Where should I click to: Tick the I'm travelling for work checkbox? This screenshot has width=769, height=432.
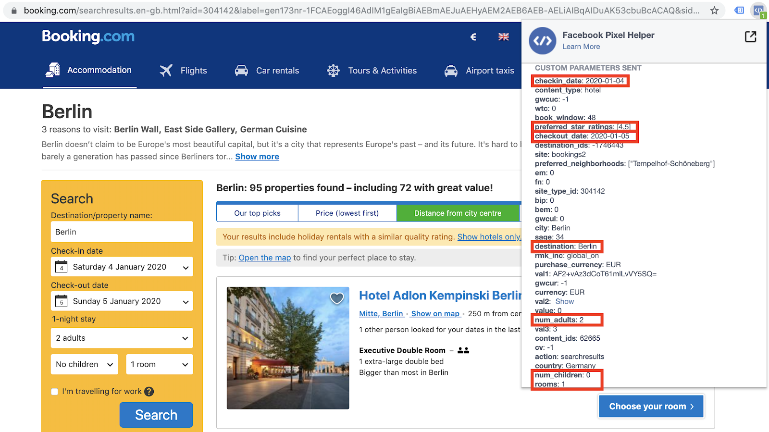pyautogui.click(x=55, y=392)
